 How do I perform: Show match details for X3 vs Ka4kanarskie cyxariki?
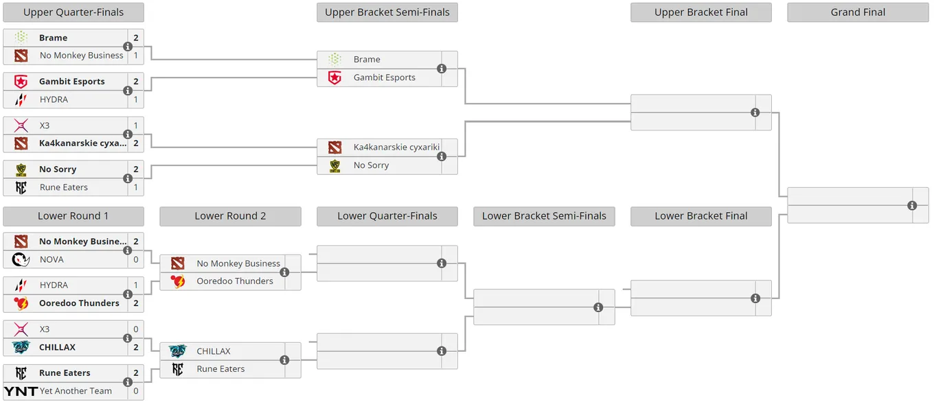pos(128,134)
